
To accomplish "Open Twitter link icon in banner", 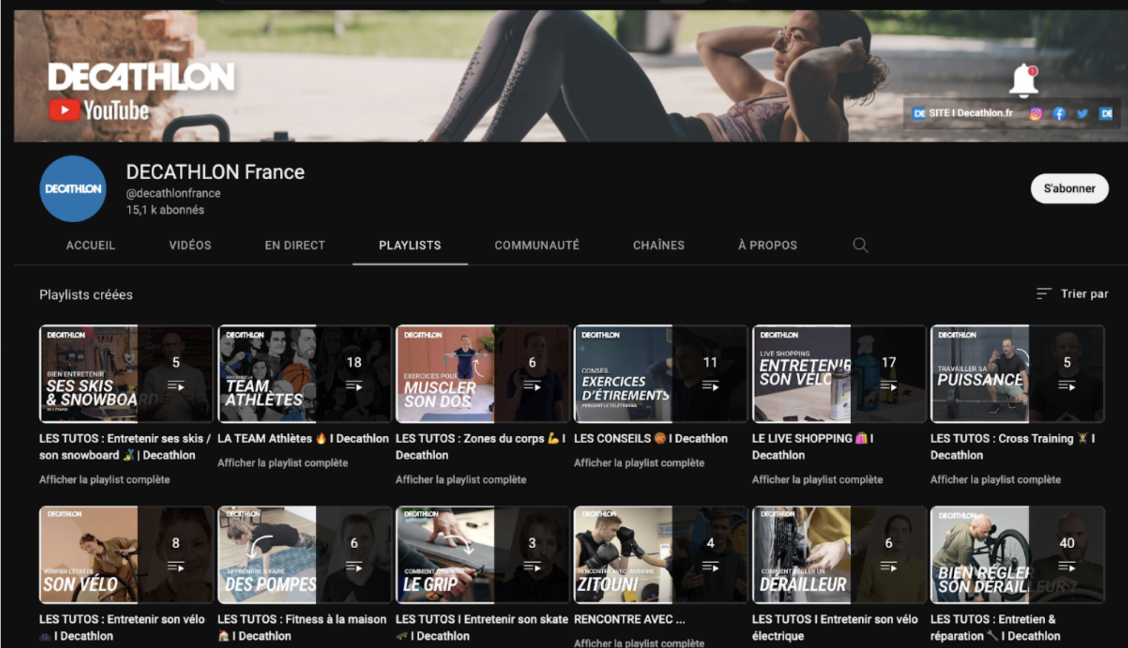I will pyautogui.click(x=1082, y=113).
